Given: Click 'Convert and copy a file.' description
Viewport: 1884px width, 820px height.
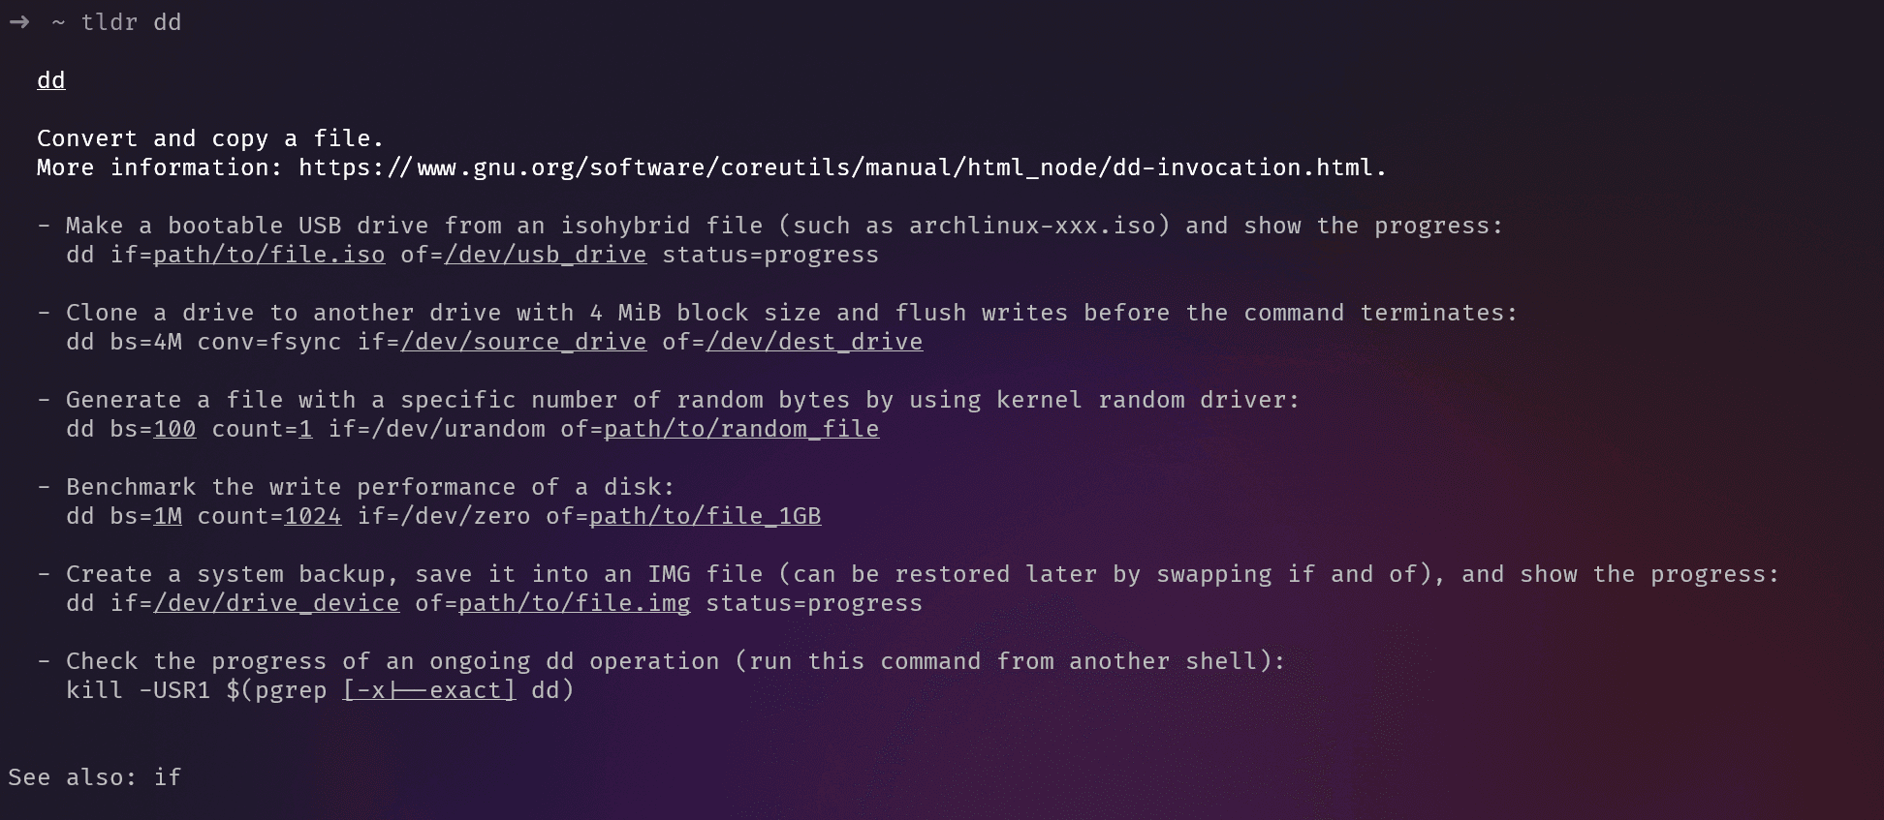Looking at the screenshot, I should [210, 138].
